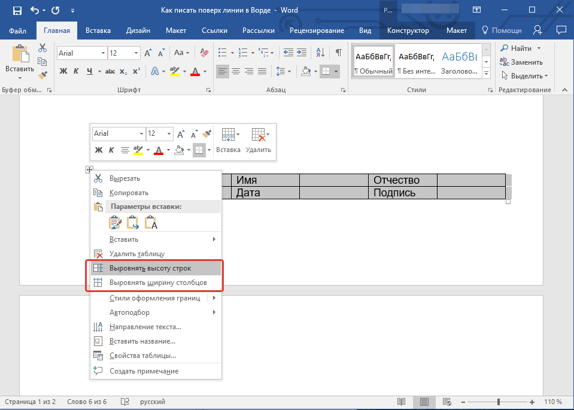Click Clear Formatting eraser icon in ribbon
574x410 pixels.
click(x=205, y=53)
